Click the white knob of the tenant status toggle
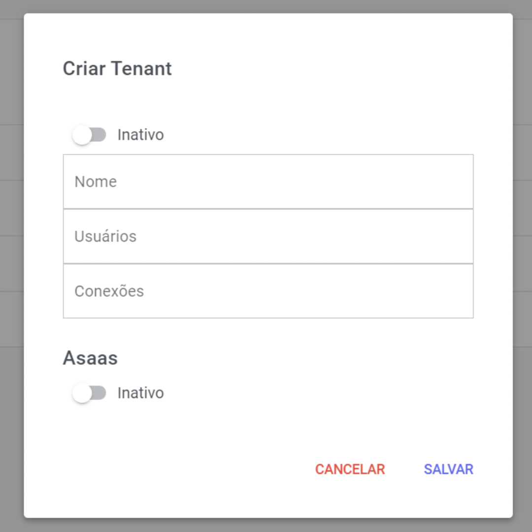This screenshot has width=532, height=532. coord(82,134)
